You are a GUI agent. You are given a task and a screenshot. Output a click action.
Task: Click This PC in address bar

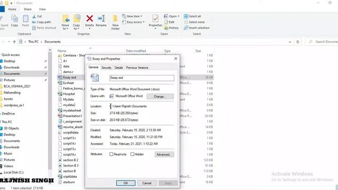coord(33,42)
